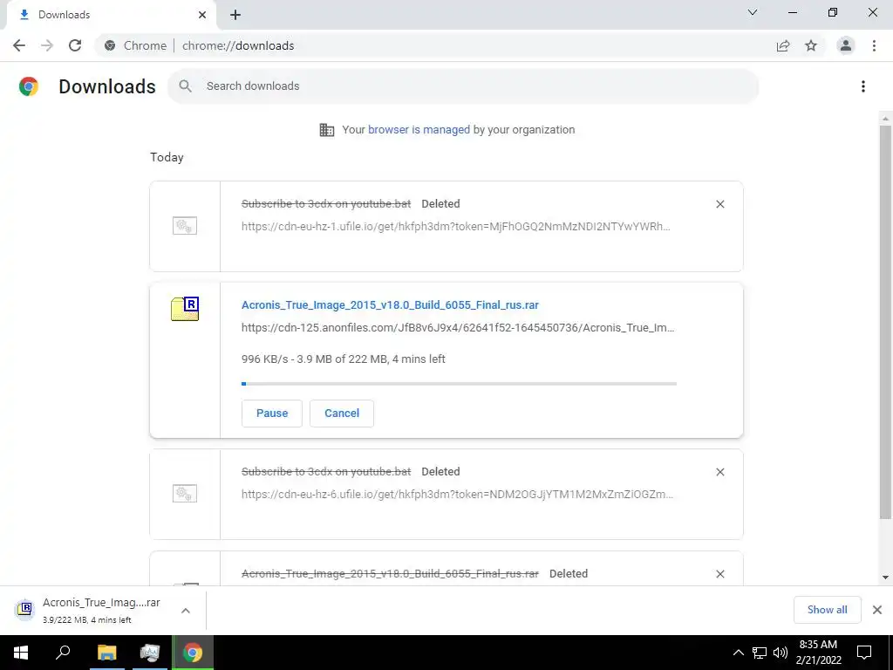The height and width of the screenshot is (670, 893).
Task: Open ufile cdn-eu-hz-1 source URL
Action: pos(455,226)
